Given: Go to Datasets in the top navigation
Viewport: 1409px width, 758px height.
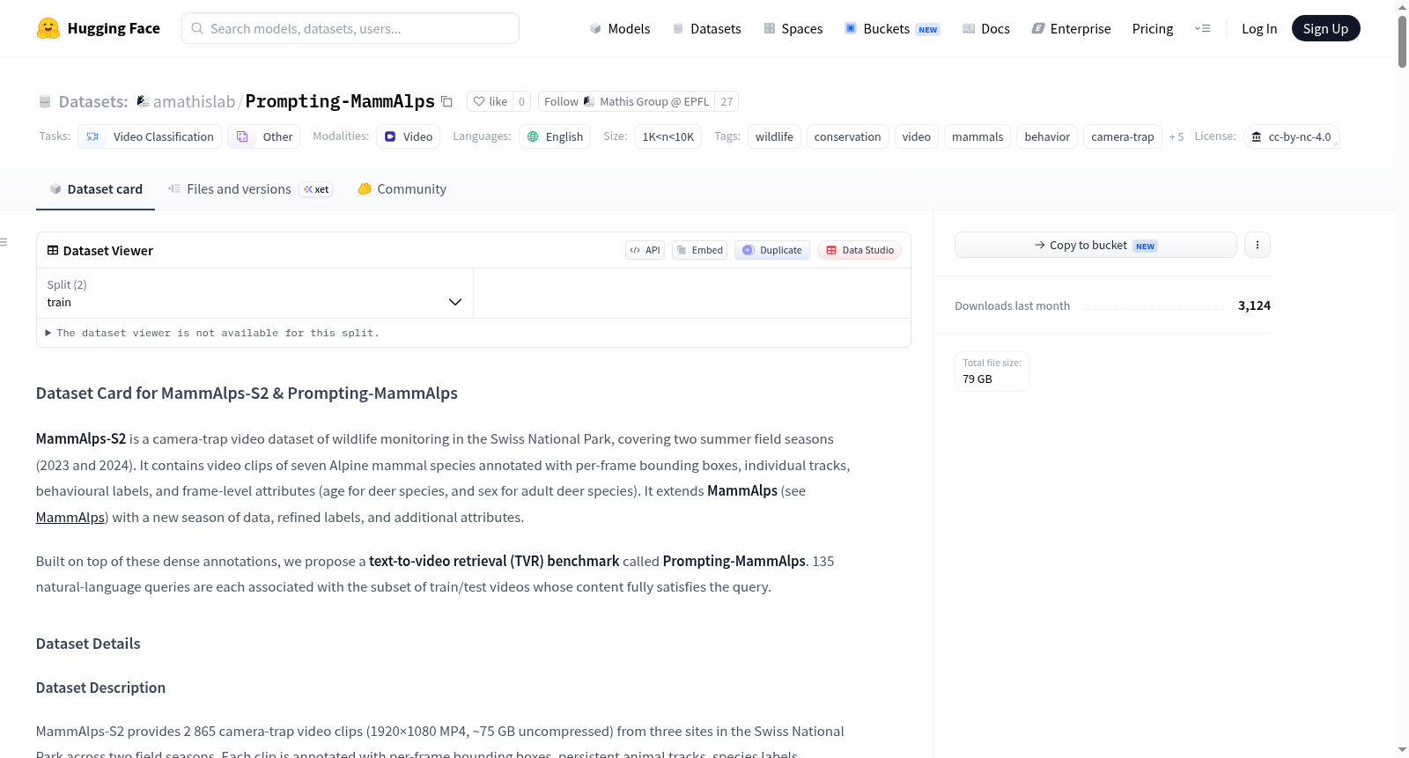Looking at the screenshot, I should pos(706,28).
